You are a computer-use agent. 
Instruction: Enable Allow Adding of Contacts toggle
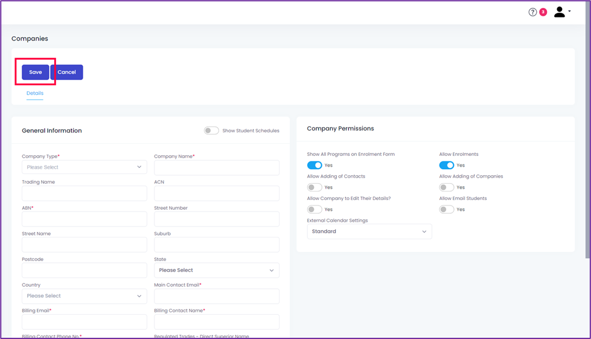pyautogui.click(x=315, y=187)
